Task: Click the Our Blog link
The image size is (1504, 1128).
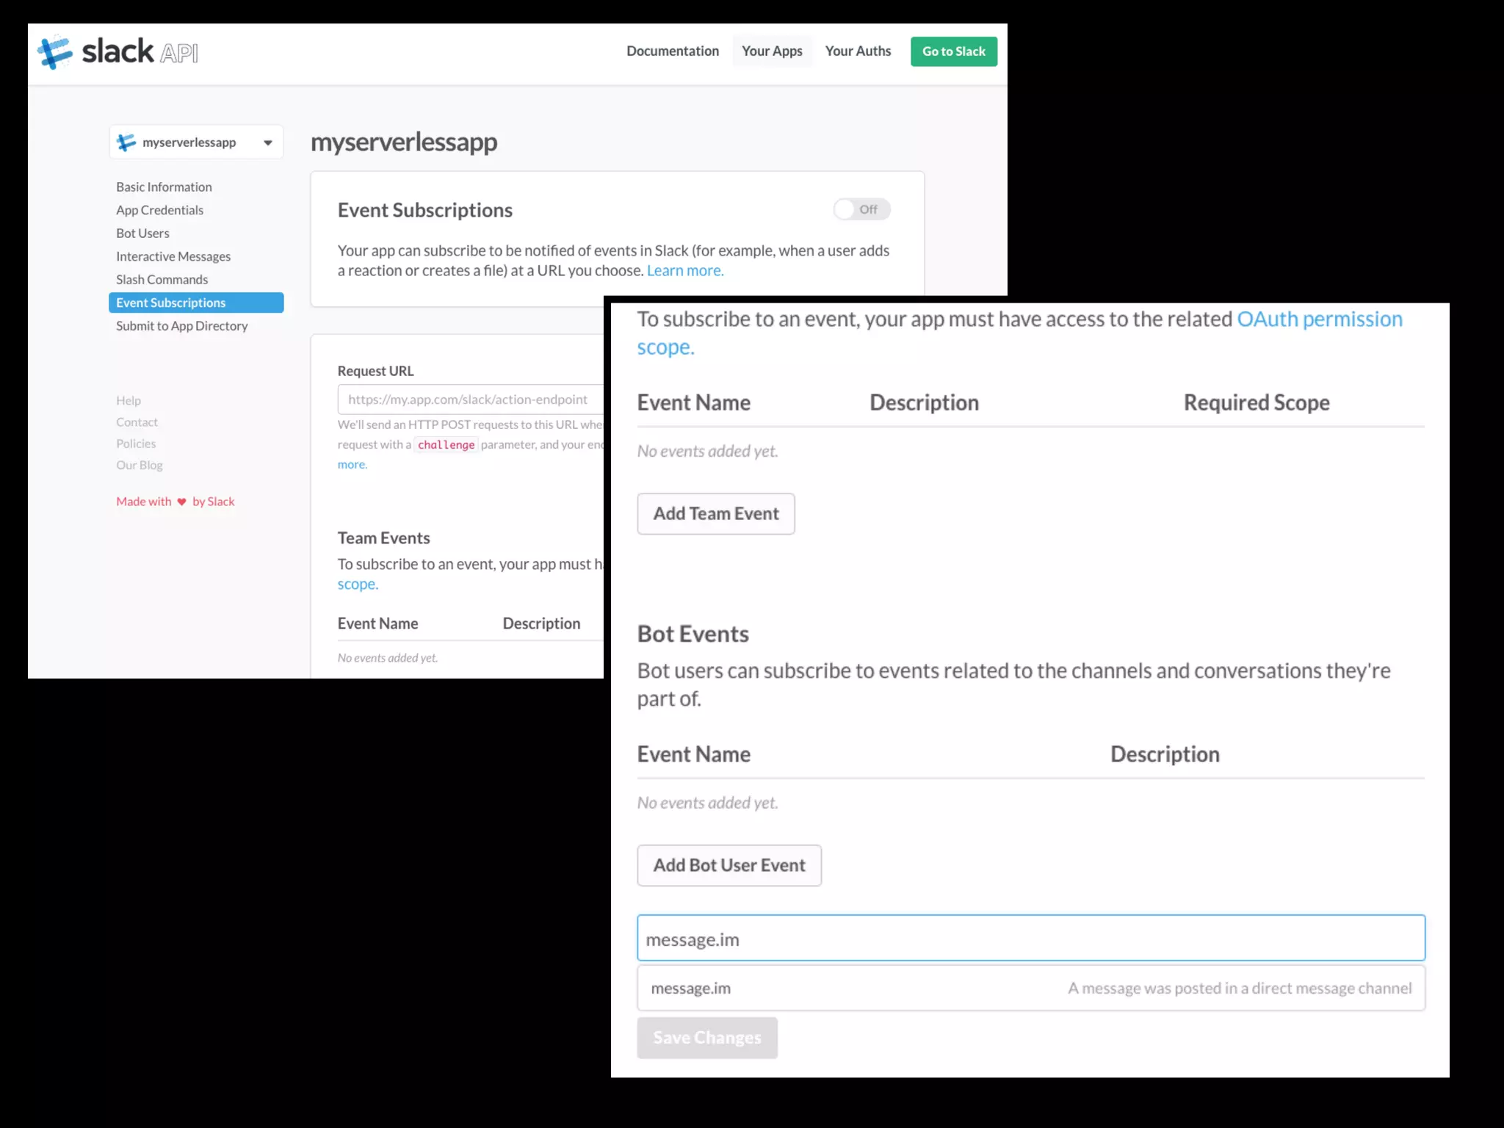Action: 140,465
